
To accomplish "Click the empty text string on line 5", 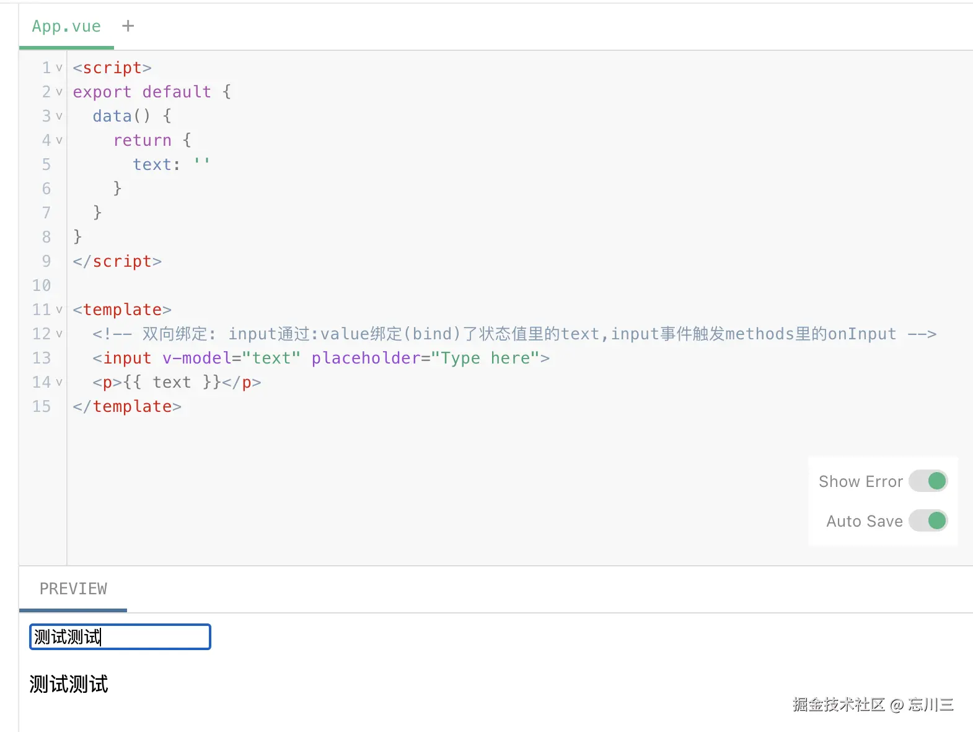I will tap(201, 164).
